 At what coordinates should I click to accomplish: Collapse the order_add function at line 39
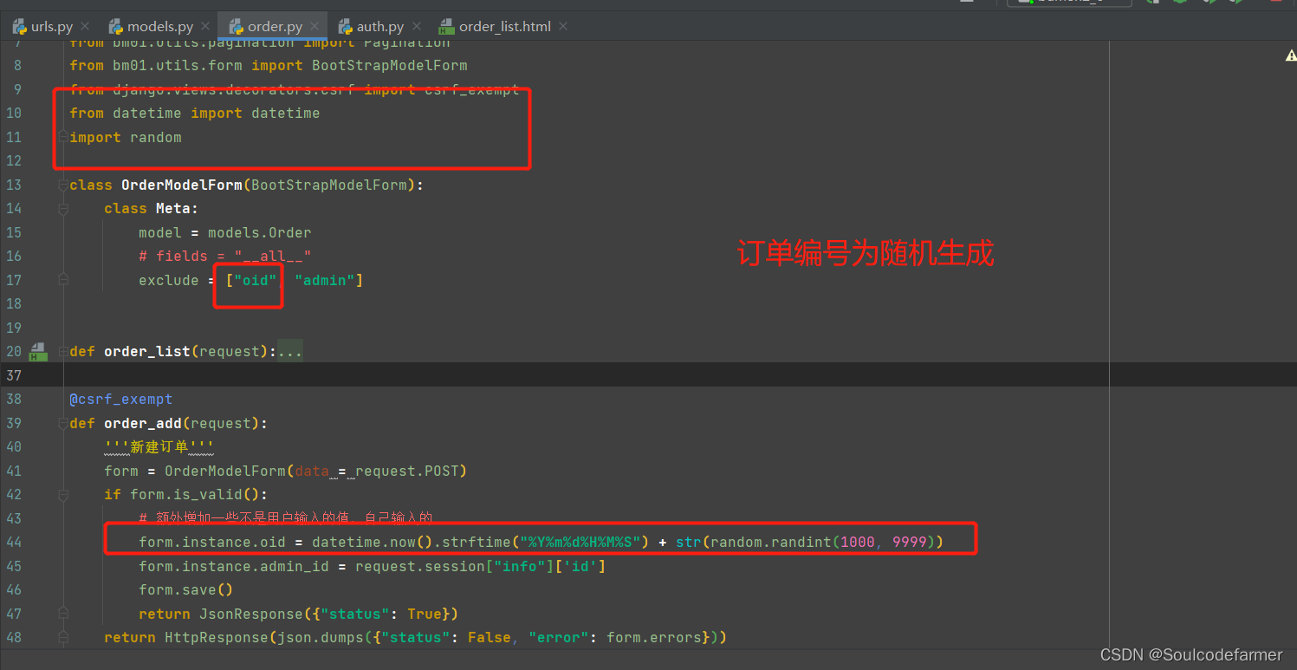63,423
